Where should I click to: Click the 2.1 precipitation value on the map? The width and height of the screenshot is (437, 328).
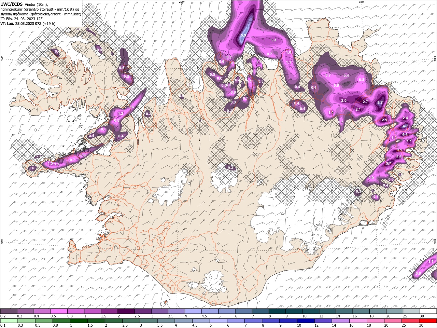[358, 109]
